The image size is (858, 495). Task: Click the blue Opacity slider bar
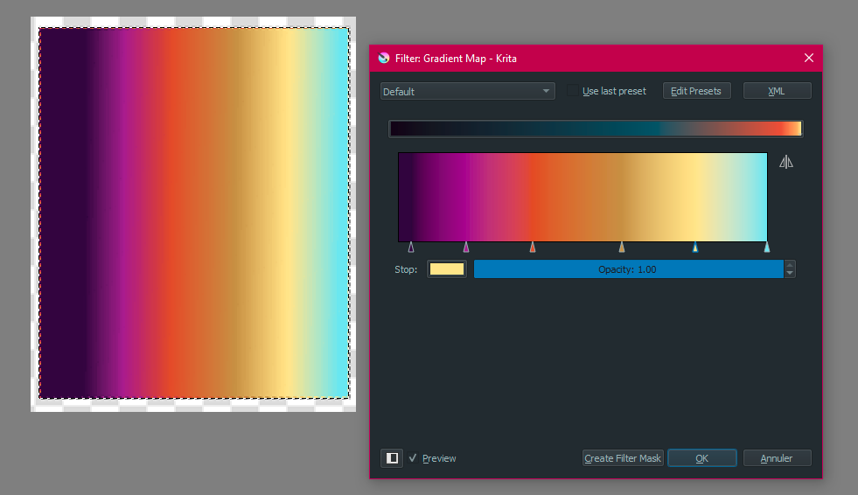(627, 269)
